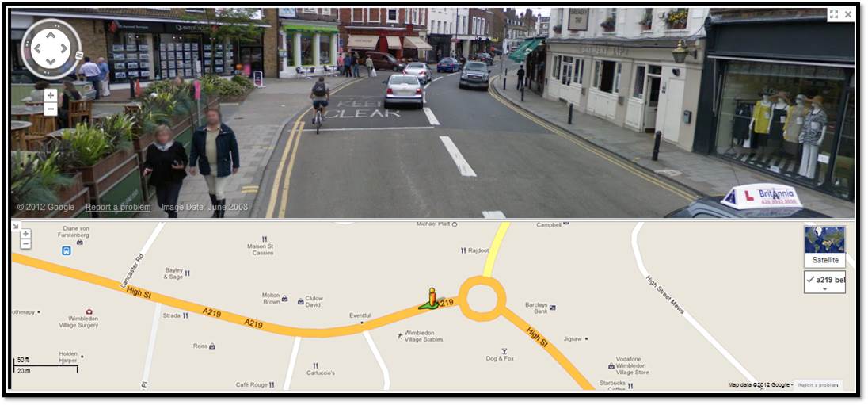Toggle the checked a219 layer option
The image size is (868, 405).
(824, 281)
